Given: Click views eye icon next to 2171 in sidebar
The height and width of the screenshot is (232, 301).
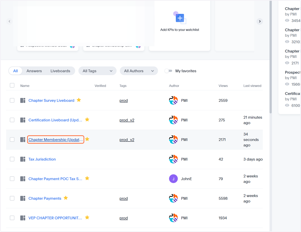Looking at the screenshot, I should [287, 63].
